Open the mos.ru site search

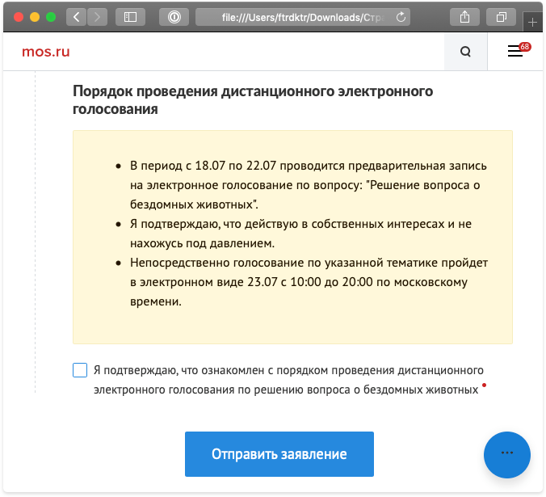pyautogui.click(x=465, y=52)
